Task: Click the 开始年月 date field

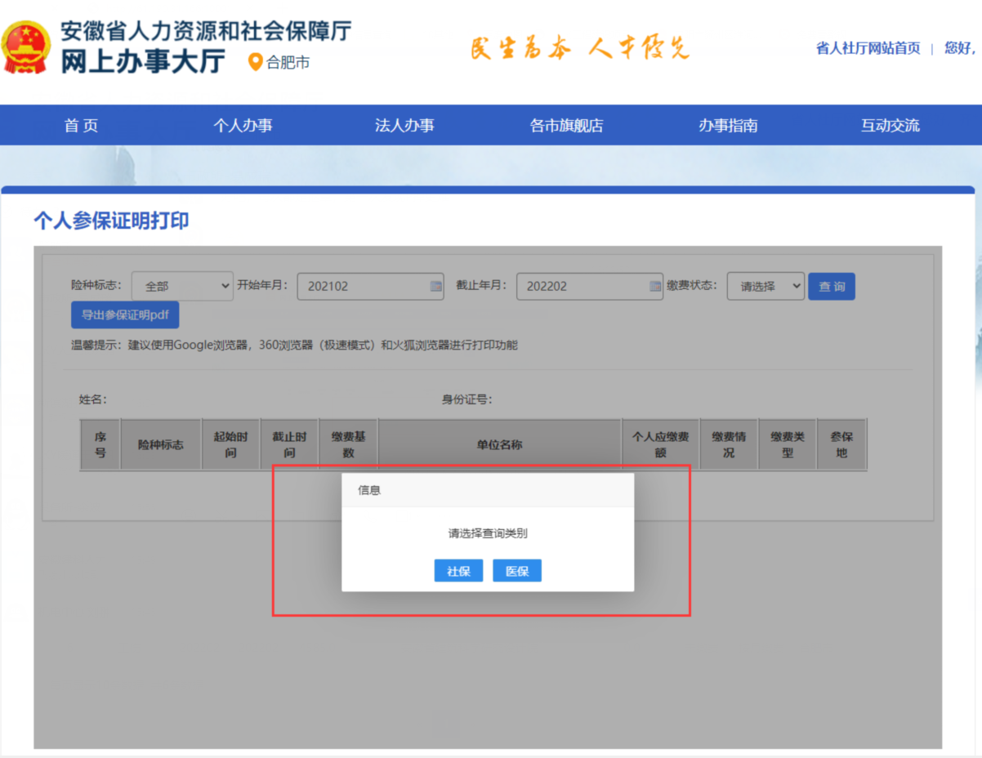Action: coord(364,286)
